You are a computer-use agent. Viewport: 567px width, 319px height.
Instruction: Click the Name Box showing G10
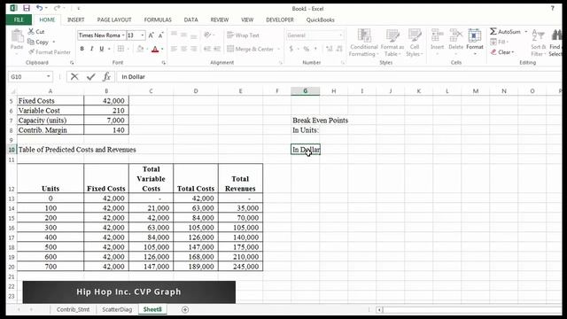[x=30, y=77]
